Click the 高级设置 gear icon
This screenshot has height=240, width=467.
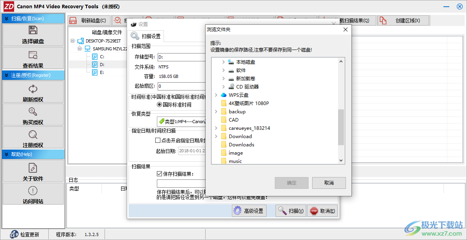(237, 211)
